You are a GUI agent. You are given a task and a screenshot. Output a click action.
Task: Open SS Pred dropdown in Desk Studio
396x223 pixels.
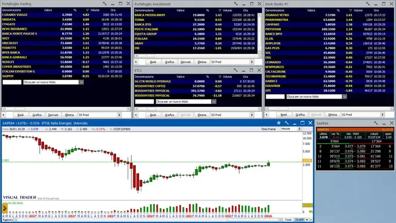pos(383,115)
